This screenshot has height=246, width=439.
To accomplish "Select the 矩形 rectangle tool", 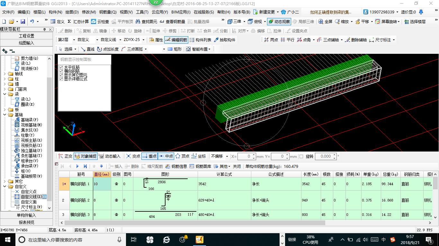I will click(x=175, y=49).
